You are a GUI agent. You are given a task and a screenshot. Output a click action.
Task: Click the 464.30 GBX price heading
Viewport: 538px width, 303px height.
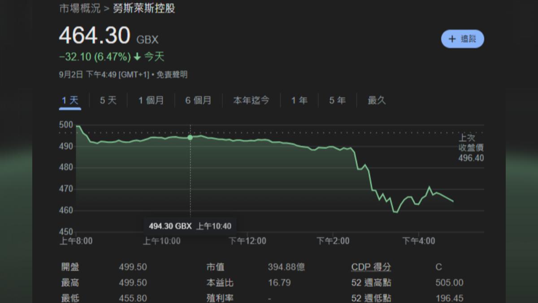[x=108, y=36]
